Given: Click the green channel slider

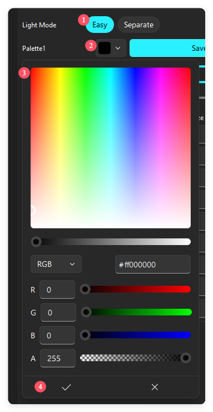Looking at the screenshot, I should [x=137, y=312].
